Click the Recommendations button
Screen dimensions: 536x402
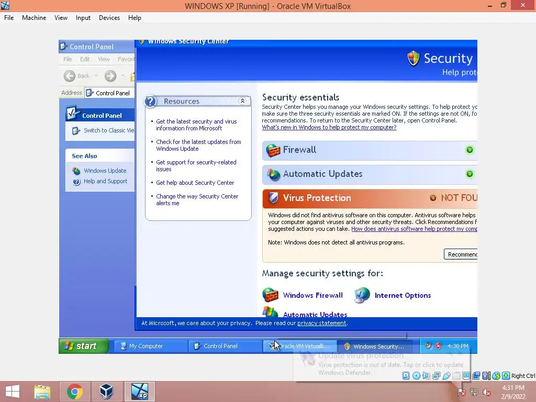(x=461, y=254)
